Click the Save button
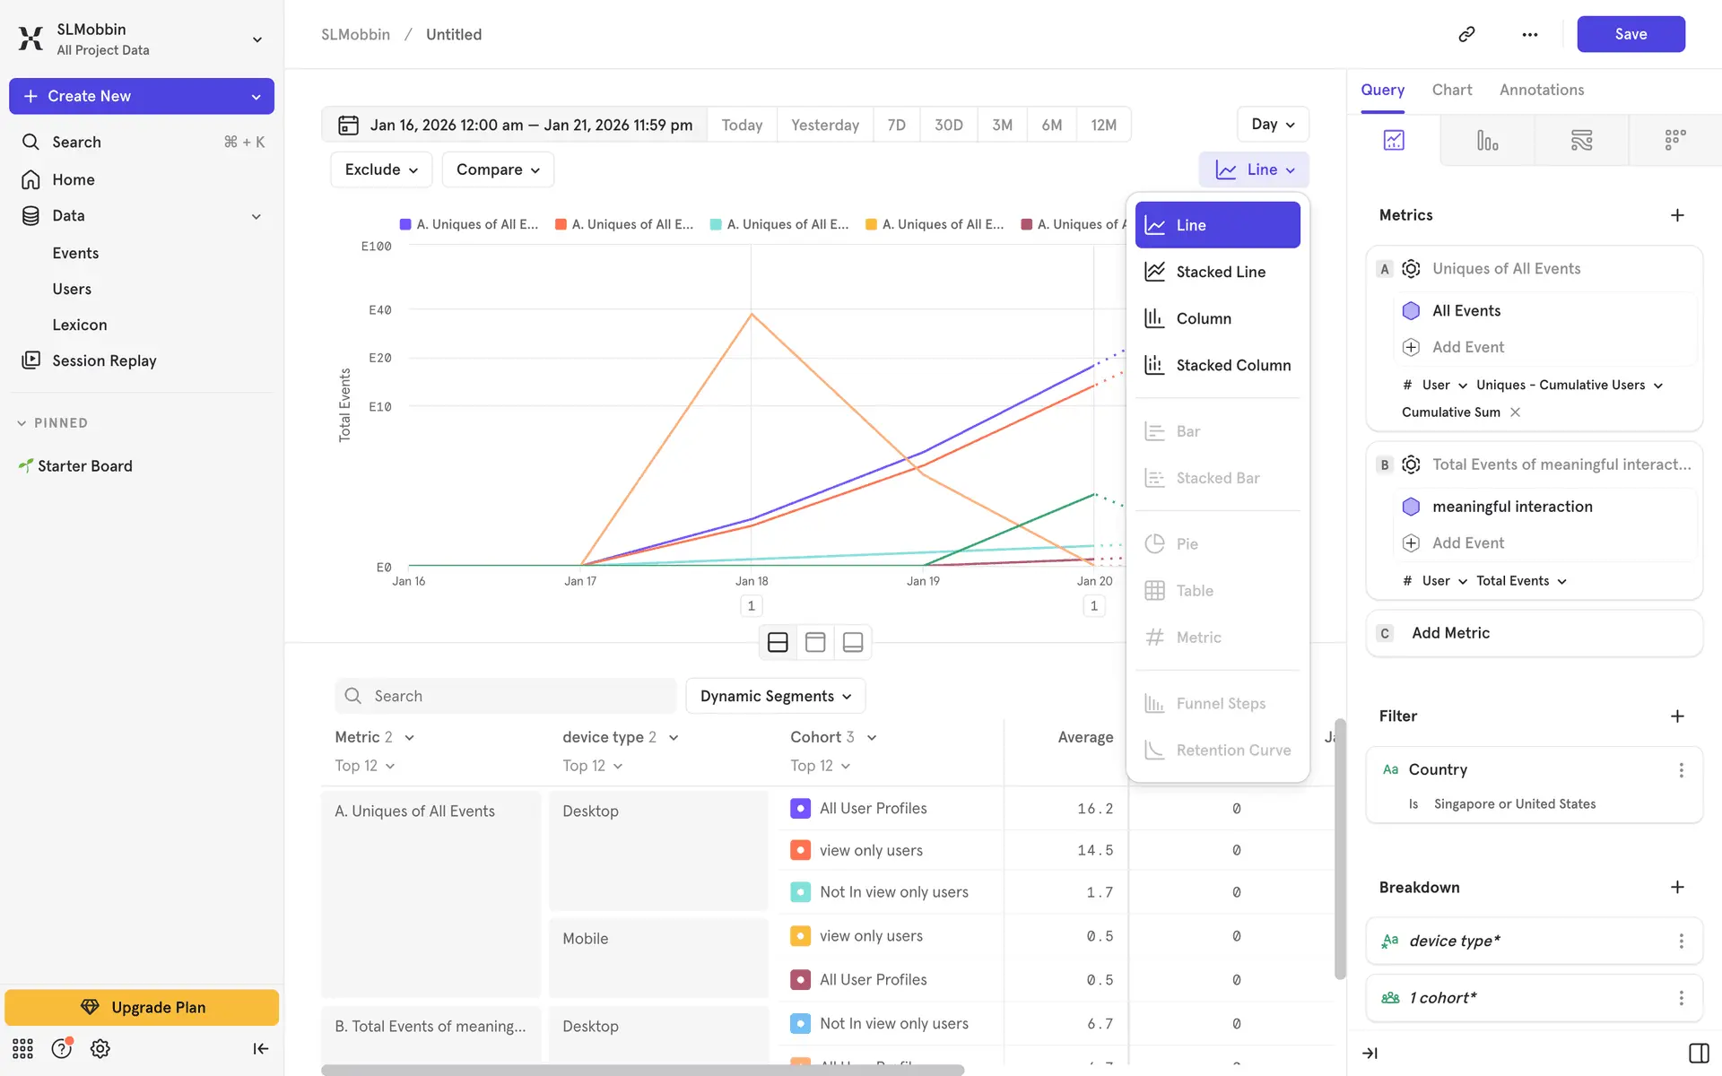 (x=1630, y=34)
